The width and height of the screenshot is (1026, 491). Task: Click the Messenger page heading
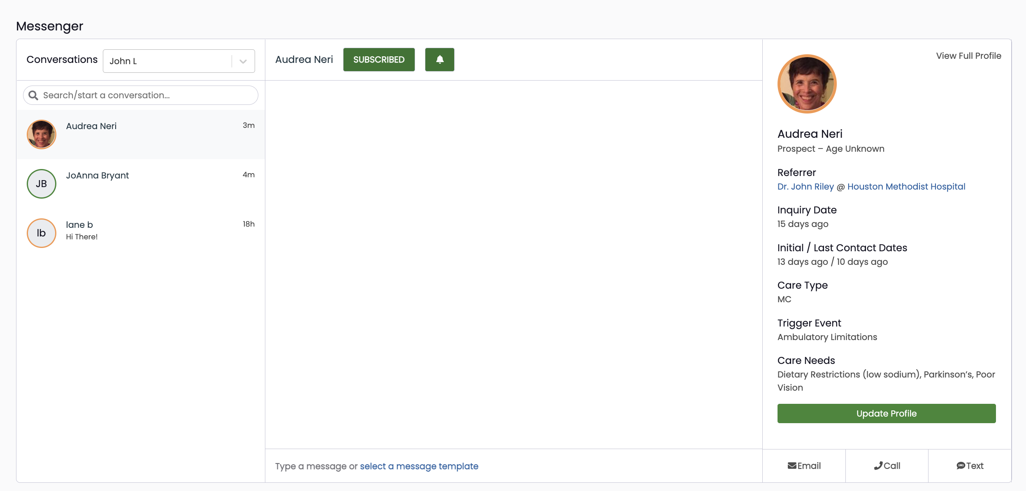click(50, 26)
